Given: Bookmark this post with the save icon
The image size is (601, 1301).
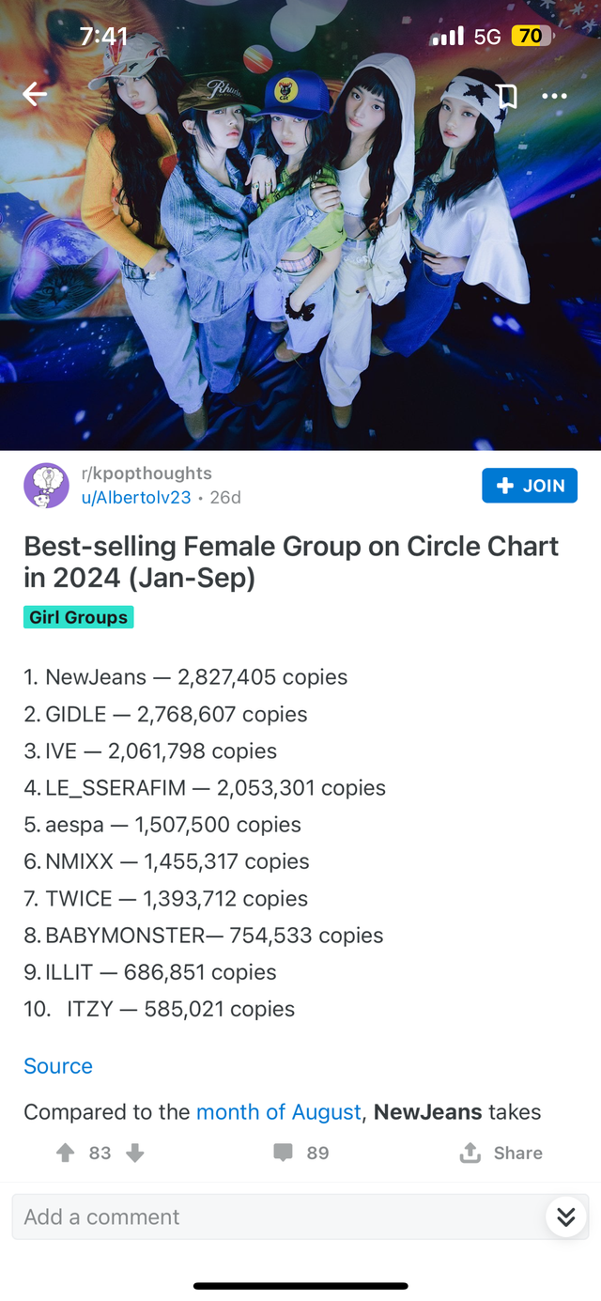Looking at the screenshot, I should pyautogui.click(x=507, y=96).
